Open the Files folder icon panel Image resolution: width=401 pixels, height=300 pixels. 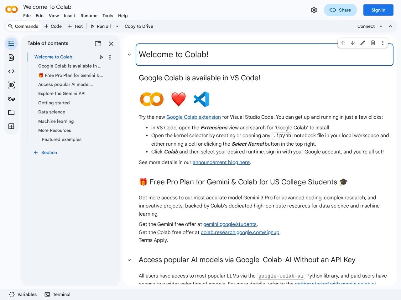pyautogui.click(x=11, y=112)
